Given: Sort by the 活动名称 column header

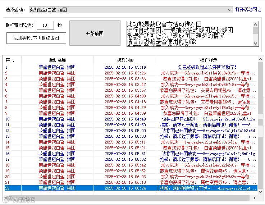Looking at the screenshot, I should (x=57, y=60).
